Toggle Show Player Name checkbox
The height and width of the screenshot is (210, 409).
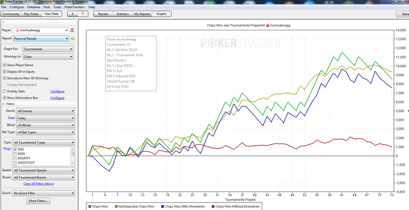point(5,65)
